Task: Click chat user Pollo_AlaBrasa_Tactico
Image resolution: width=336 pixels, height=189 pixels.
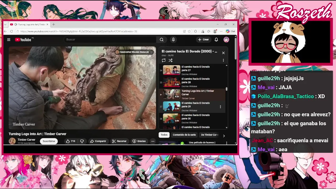Action: click(x=286, y=96)
